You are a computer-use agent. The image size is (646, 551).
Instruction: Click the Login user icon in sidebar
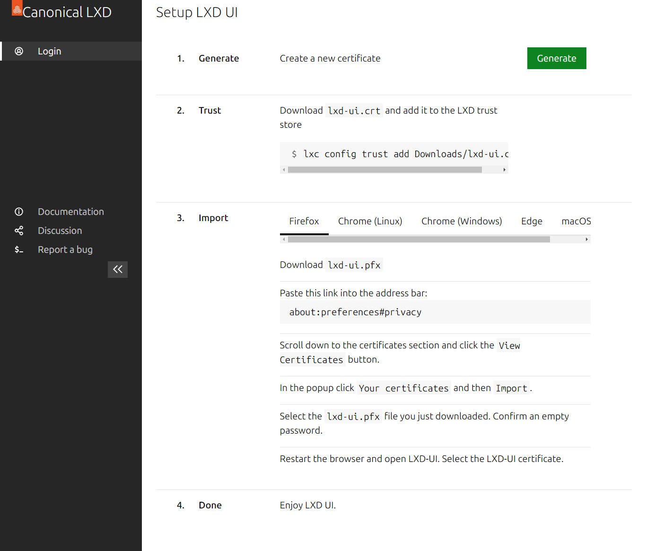click(19, 51)
